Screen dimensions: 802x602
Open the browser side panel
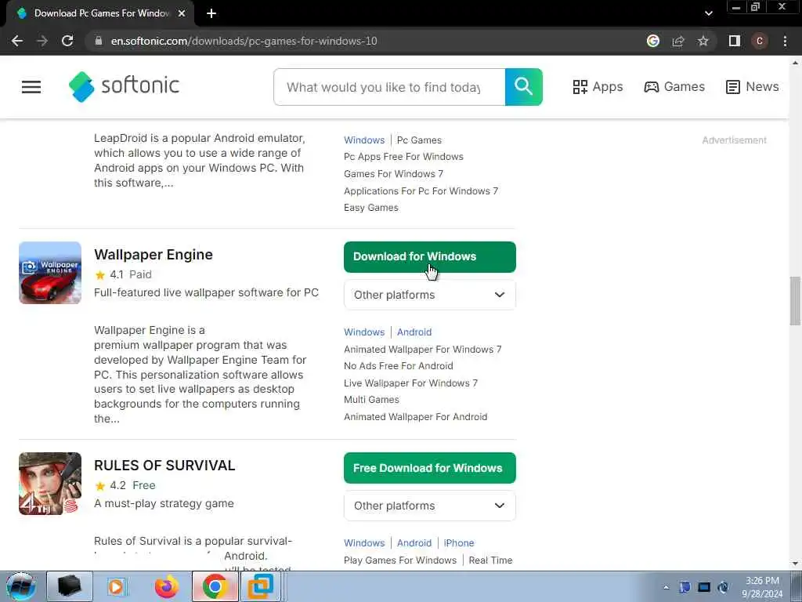click(x=735, y=41)
